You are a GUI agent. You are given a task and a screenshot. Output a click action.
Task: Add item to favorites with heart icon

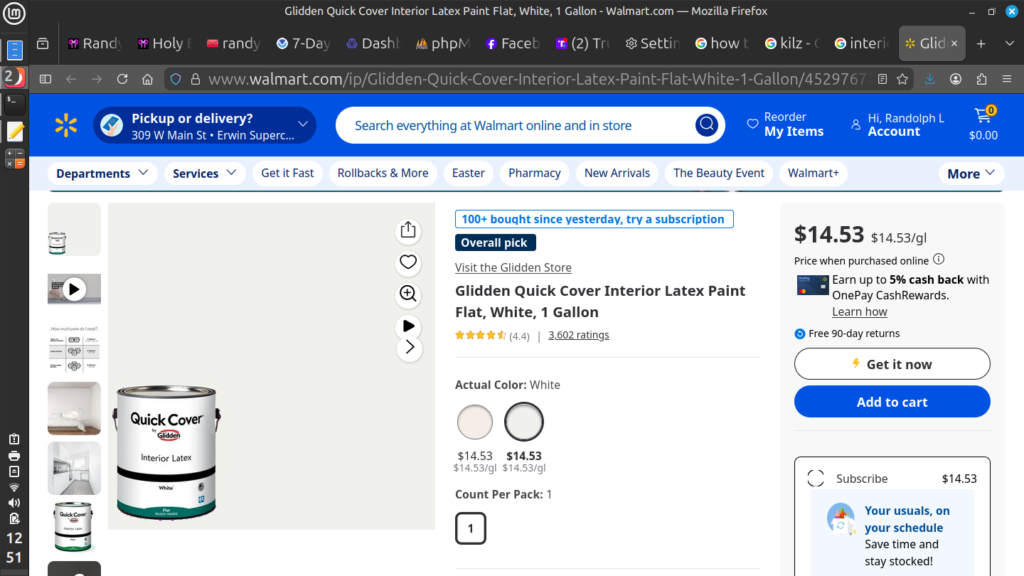(407, 262)
